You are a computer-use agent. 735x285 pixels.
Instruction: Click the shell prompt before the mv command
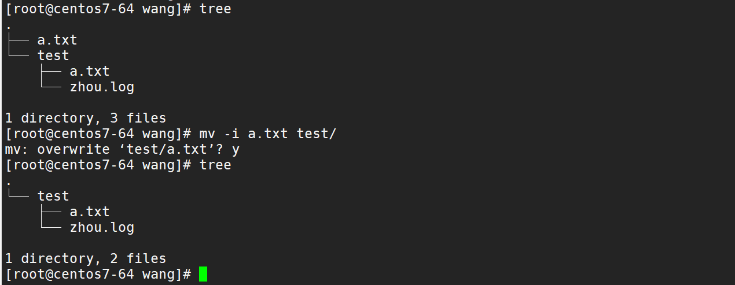tap(98, 134)
